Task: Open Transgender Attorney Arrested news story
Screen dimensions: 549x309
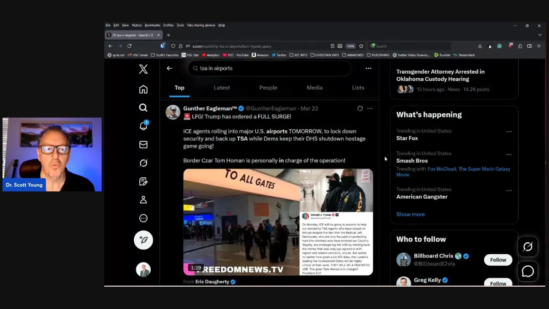Action: point(440,75)
